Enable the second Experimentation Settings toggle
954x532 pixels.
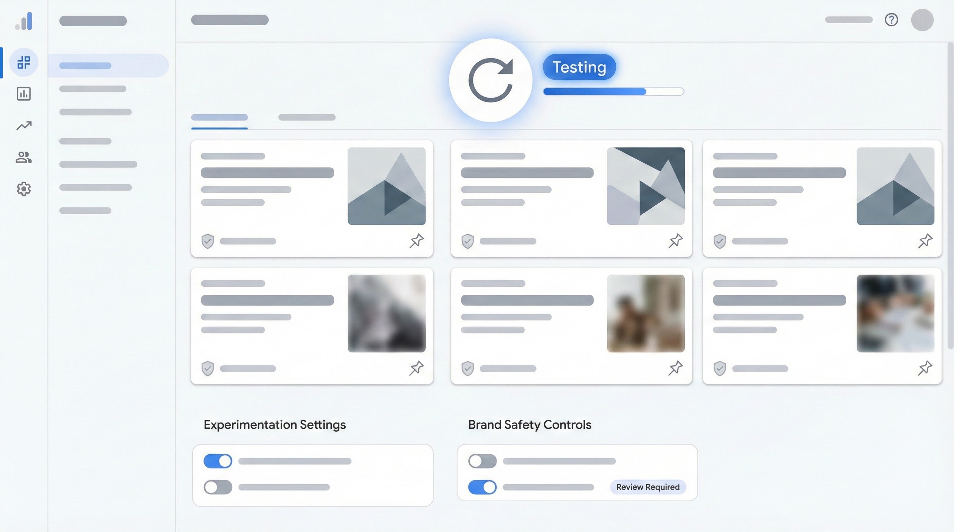[217, 487]
